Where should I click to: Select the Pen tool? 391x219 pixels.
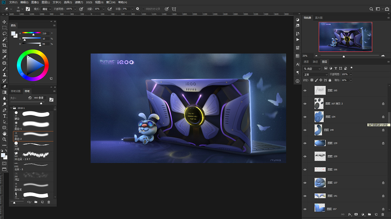pos(5,110)
